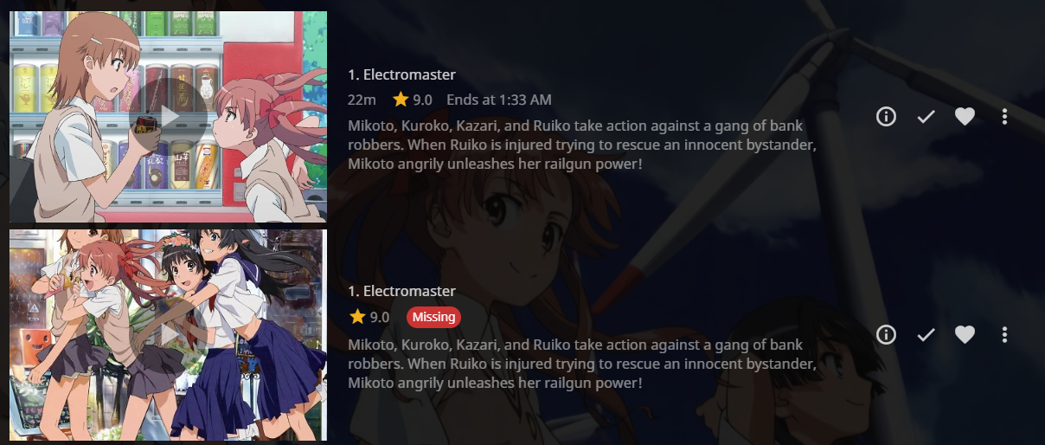Favorite the first Electromaster episode with heart

pos(965,117)
